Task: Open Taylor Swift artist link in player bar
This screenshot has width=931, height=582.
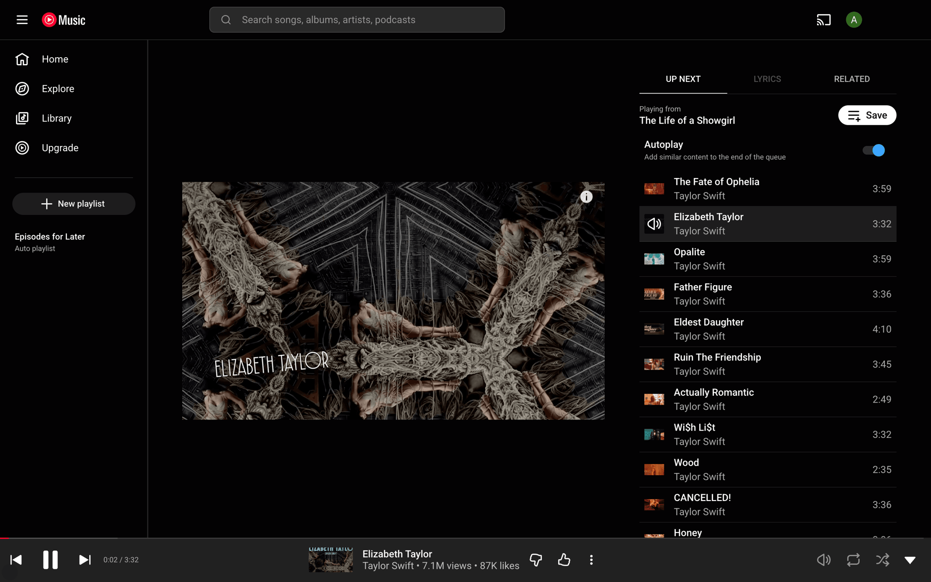Action: 388,566
